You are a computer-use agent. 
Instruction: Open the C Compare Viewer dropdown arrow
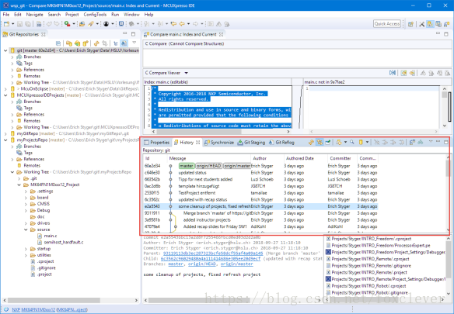tap(186, 73)
